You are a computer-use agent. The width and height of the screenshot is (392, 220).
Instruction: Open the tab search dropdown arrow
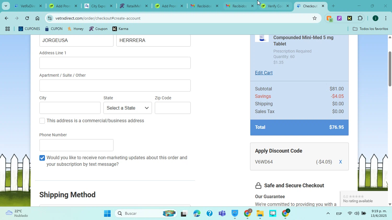[x=5, y=6]
